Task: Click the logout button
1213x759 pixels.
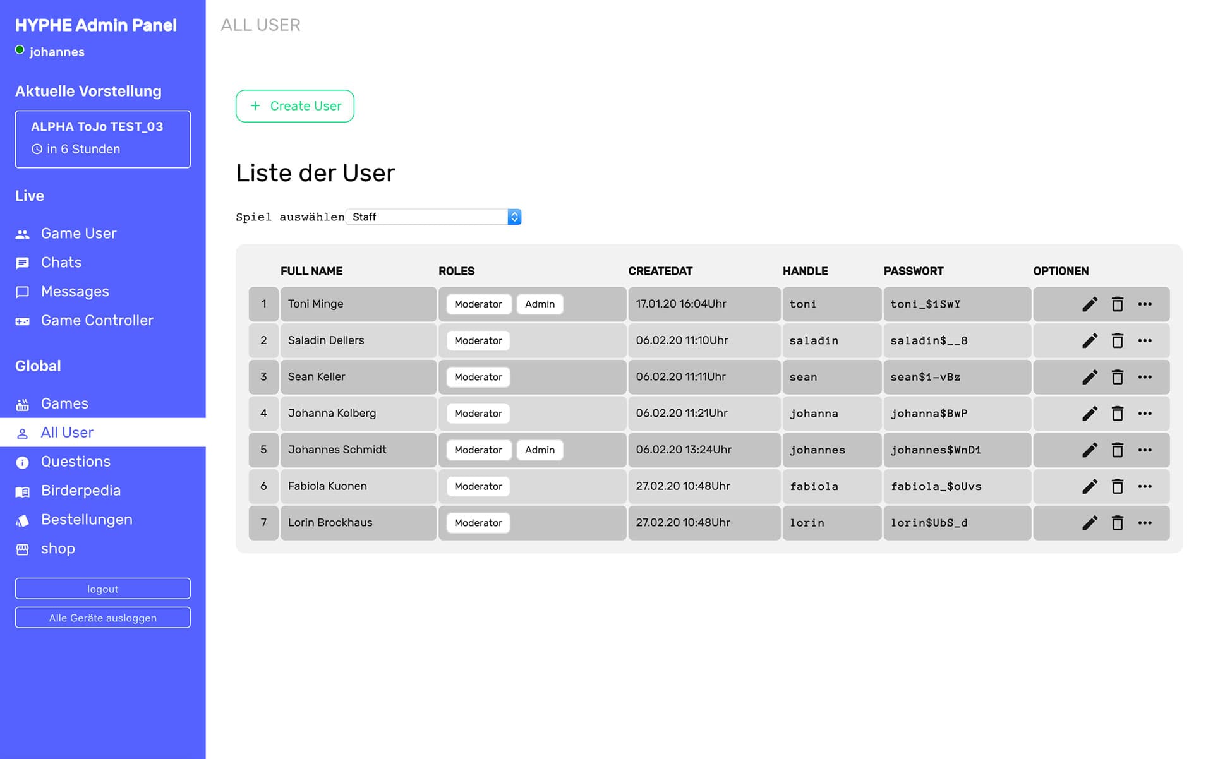Action: click(102, 589)
